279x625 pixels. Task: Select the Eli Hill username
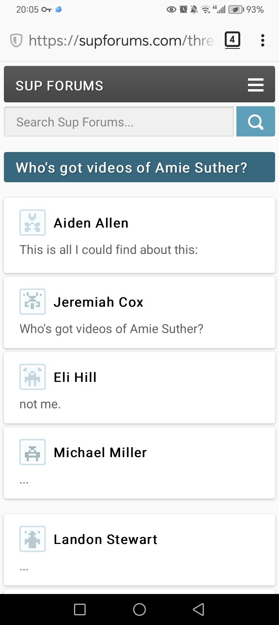tap(75, 377)
